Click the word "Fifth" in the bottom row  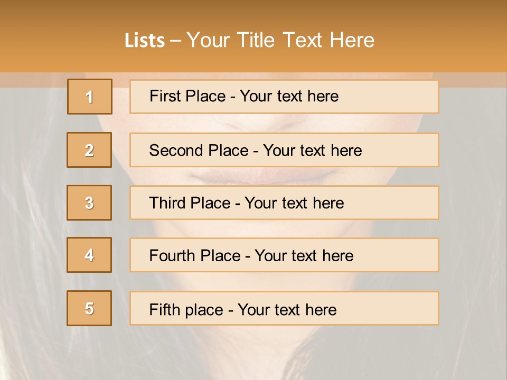click(165, 309)
